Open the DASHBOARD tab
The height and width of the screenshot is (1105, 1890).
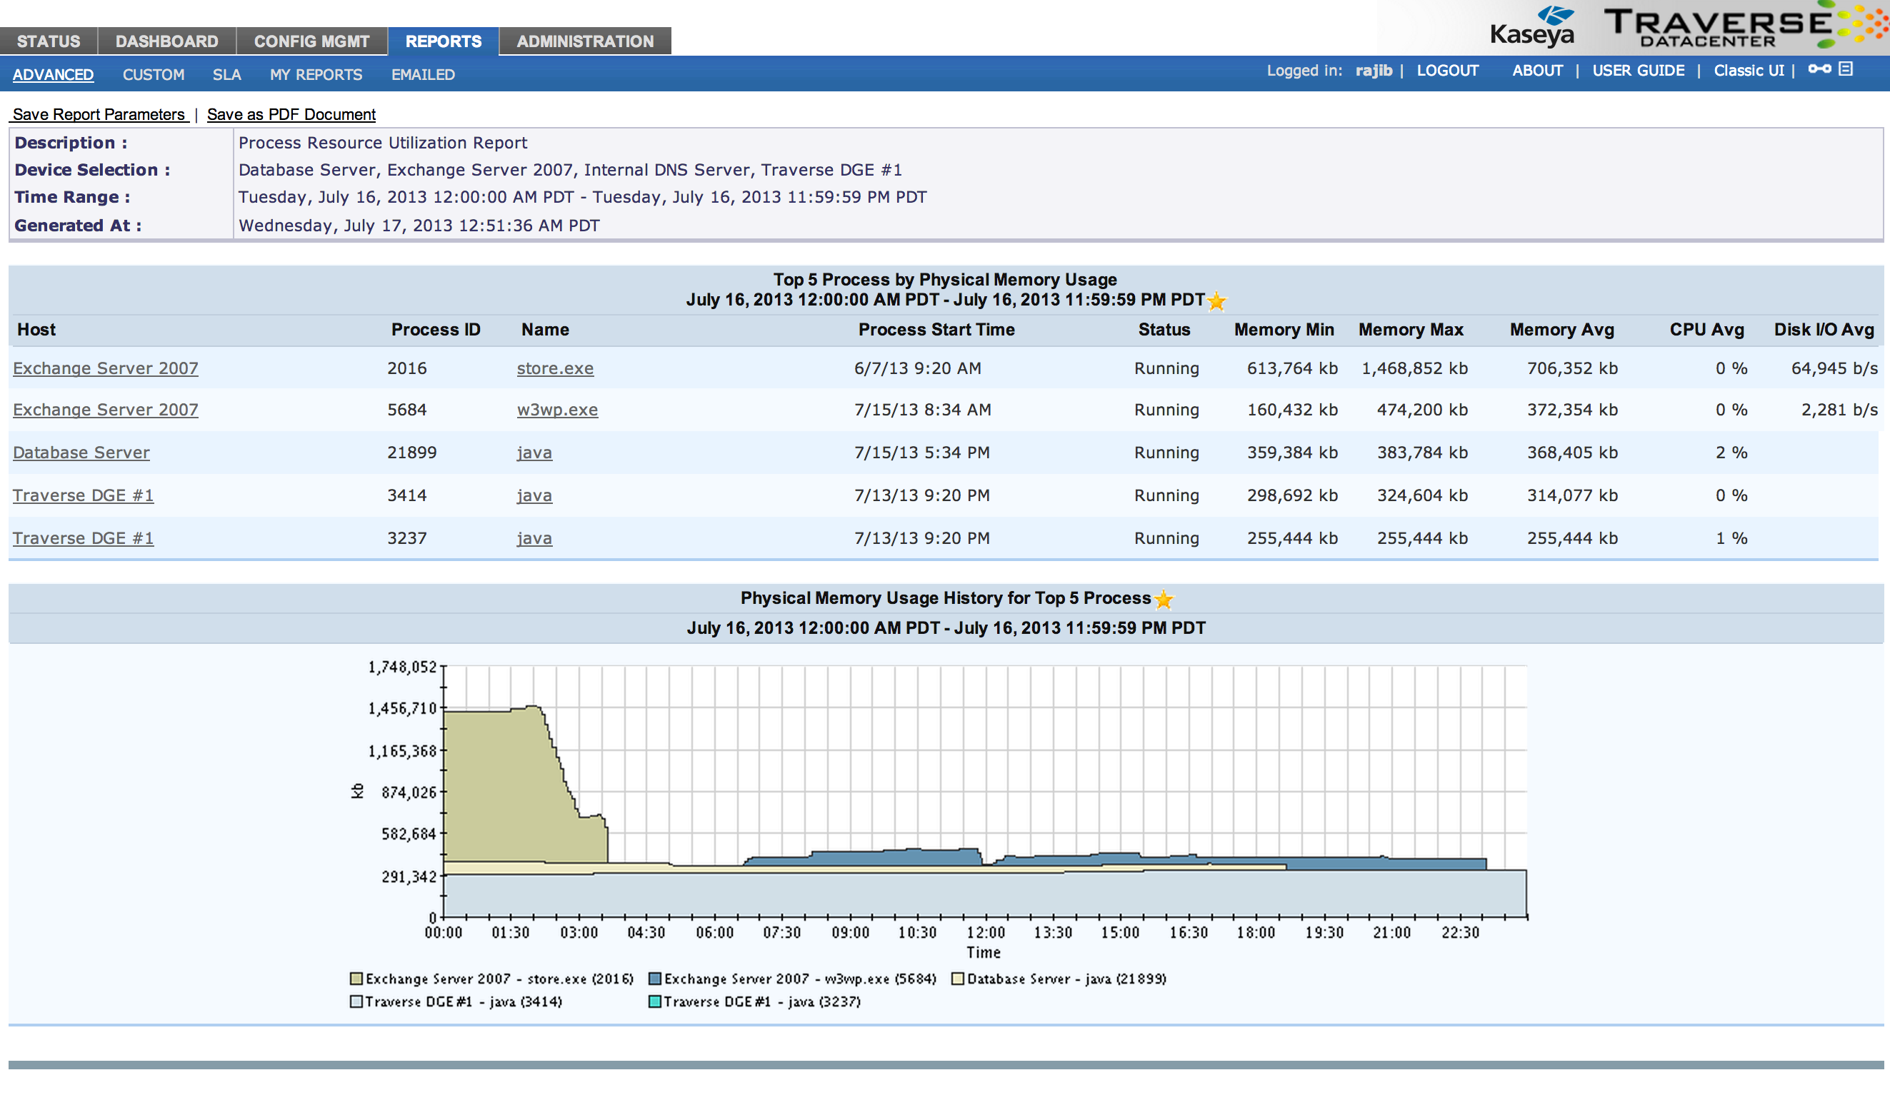pyautogui.click(x=167, y=41)
